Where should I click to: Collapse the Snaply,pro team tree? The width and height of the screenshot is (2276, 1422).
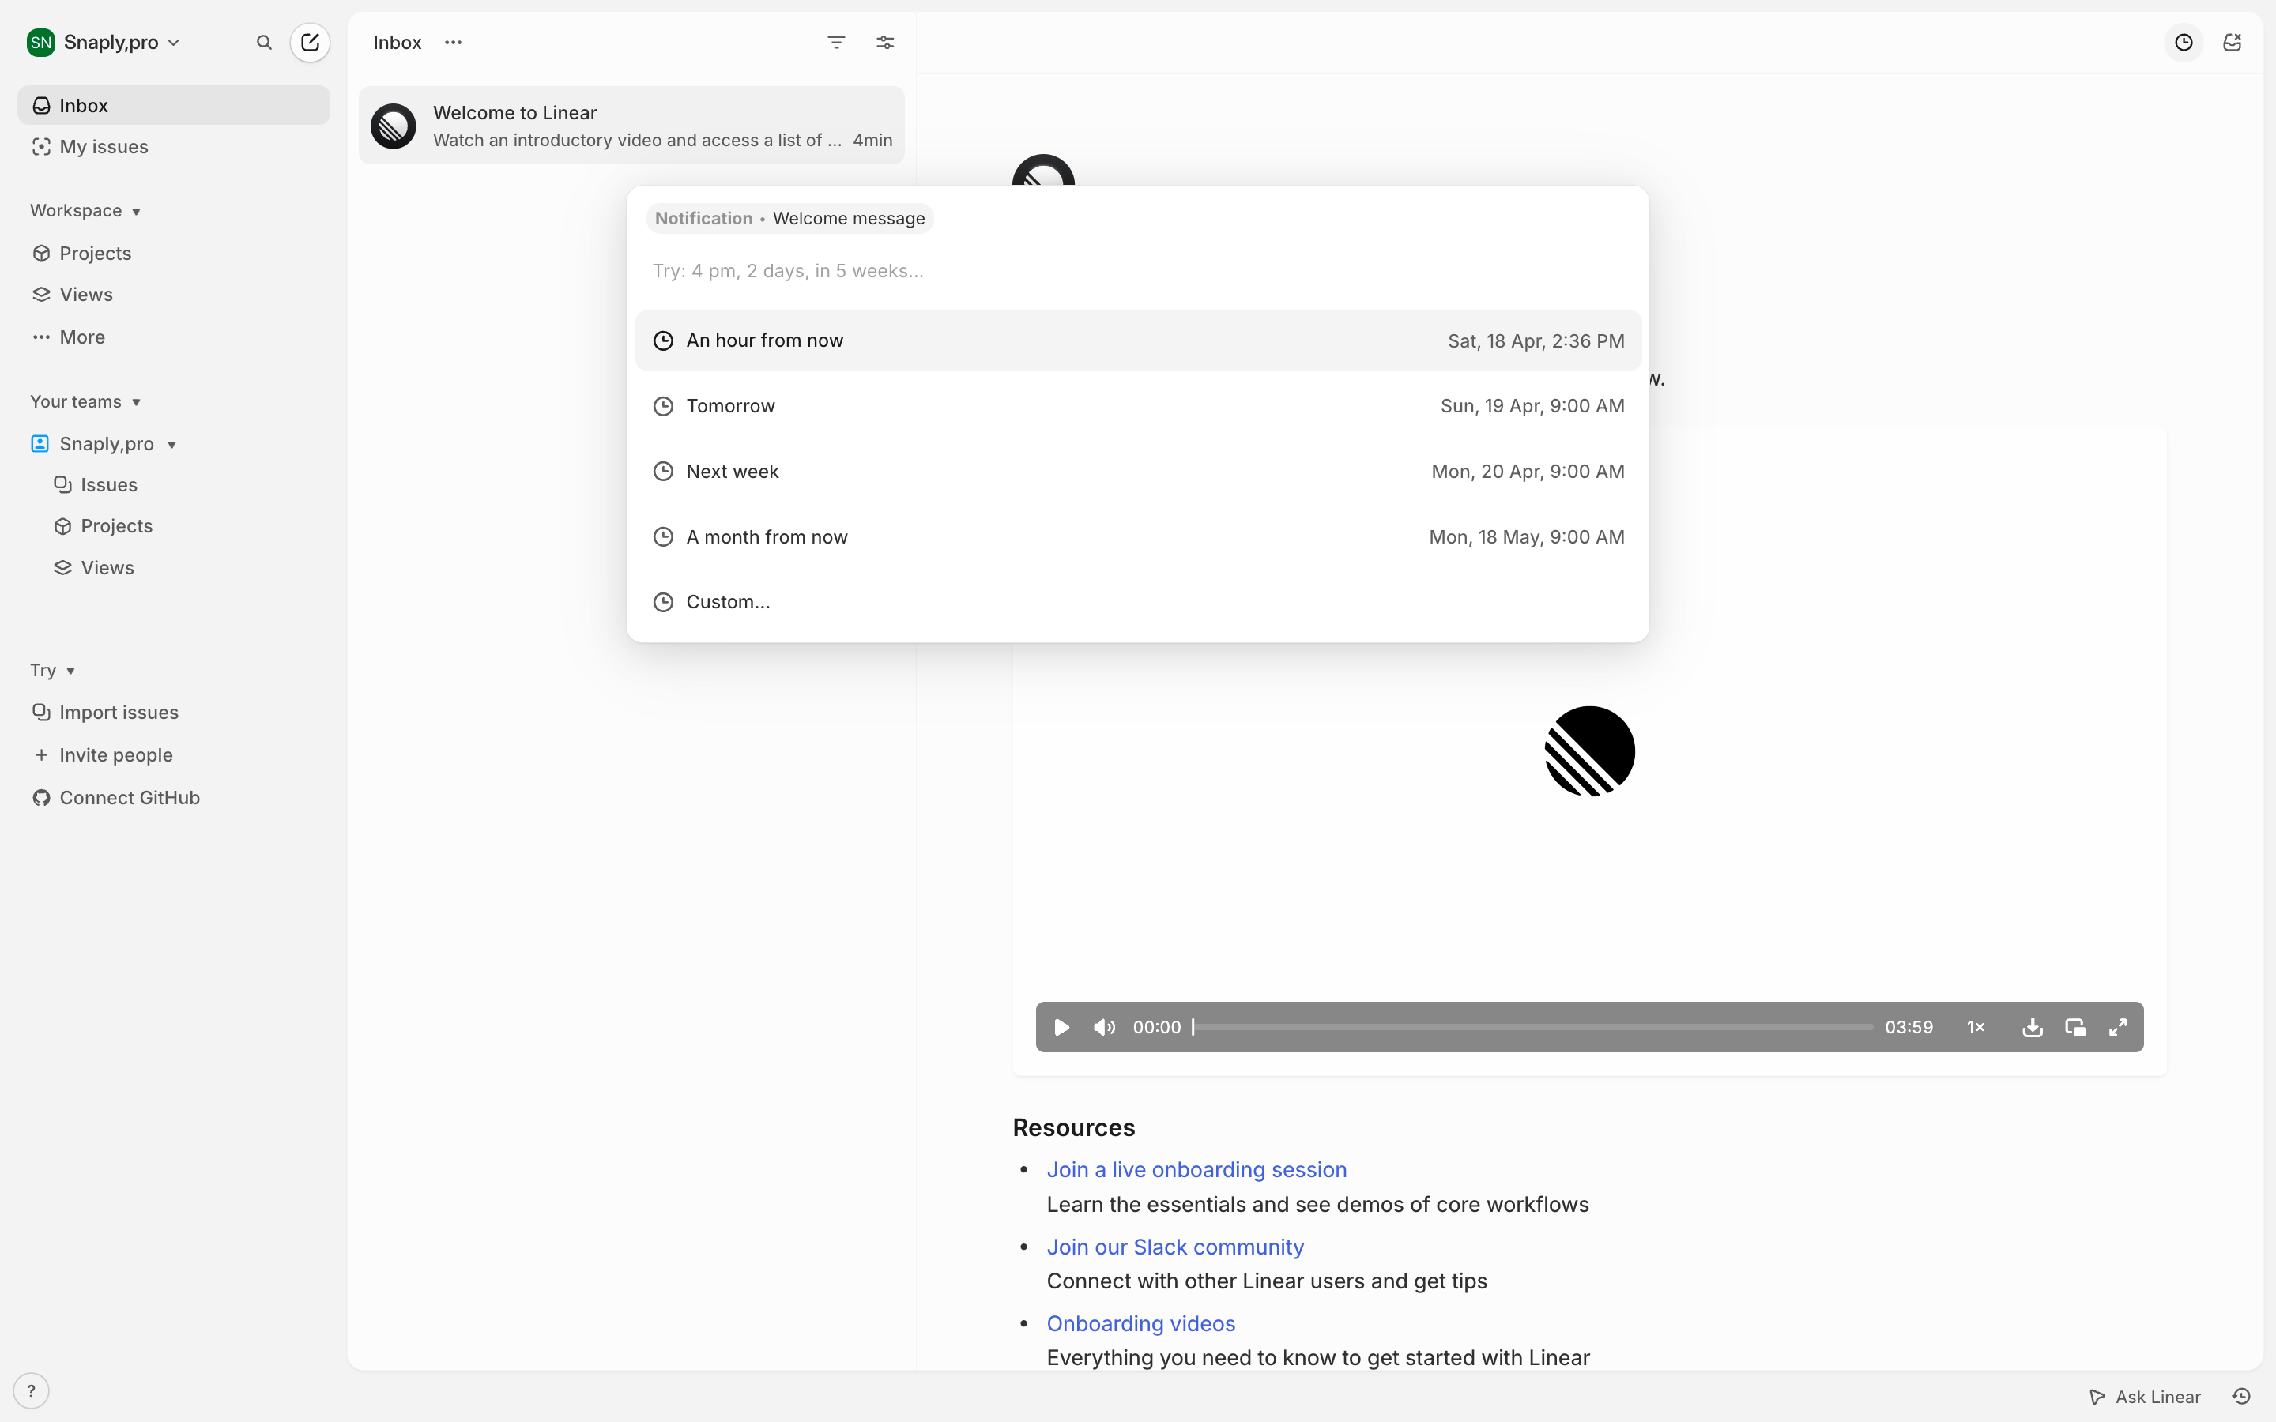172,444
